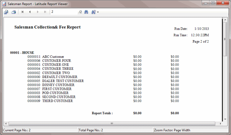Click the 00001 - HOUSE group header
This screenshot has height=135, width=231.
coord(22,52)
